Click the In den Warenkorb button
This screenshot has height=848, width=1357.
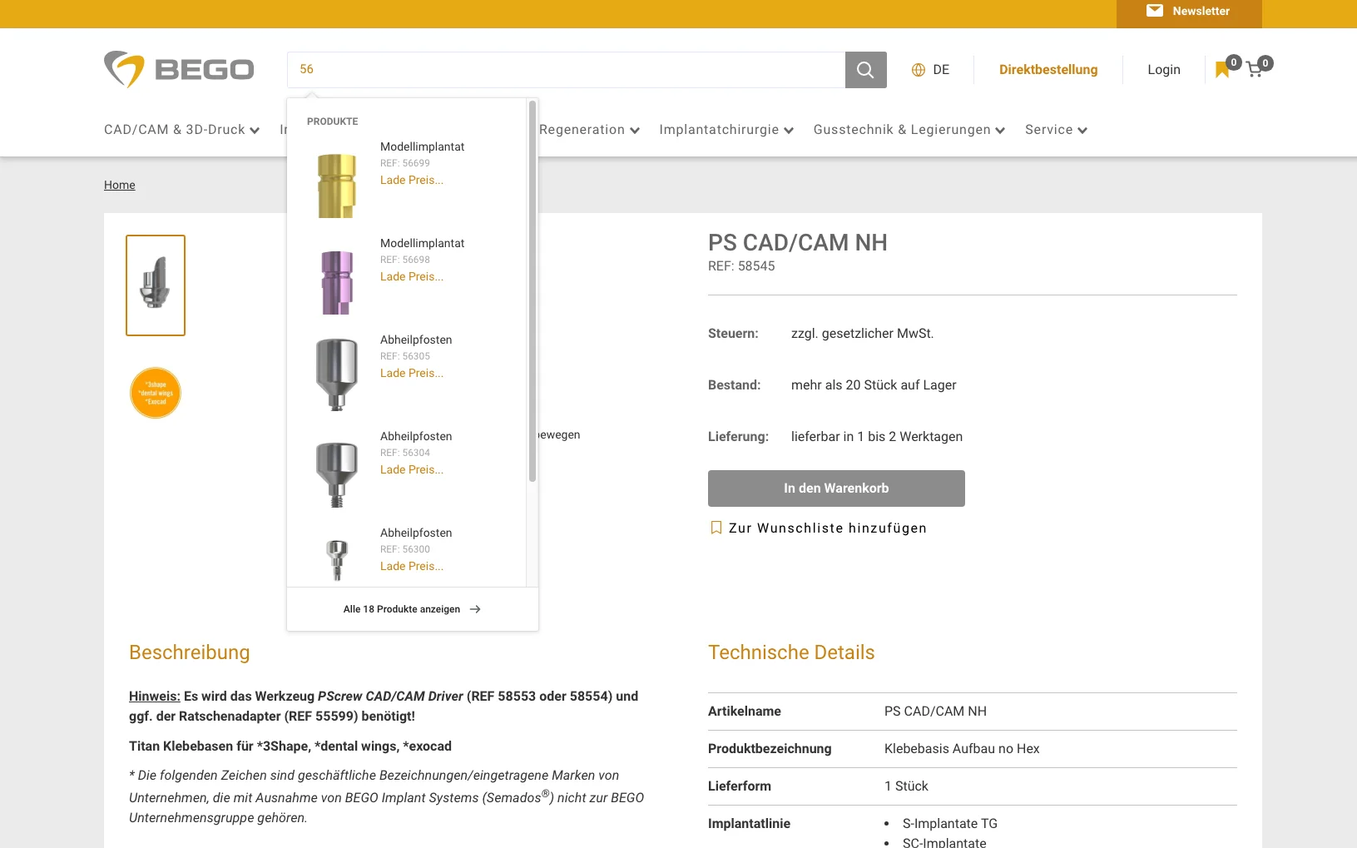click(836, 488)
